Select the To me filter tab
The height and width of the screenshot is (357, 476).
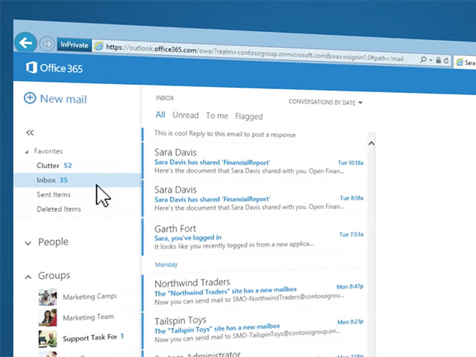click(x=217, y=116)
